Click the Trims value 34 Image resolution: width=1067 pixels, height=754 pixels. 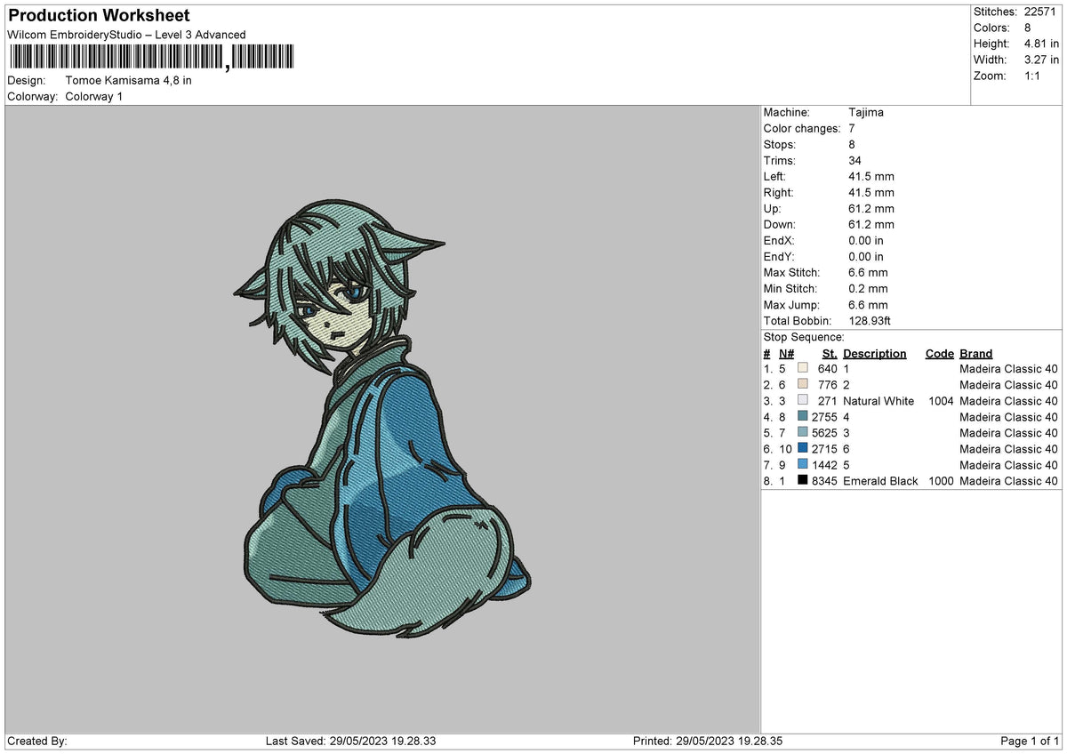coord(855,160)
